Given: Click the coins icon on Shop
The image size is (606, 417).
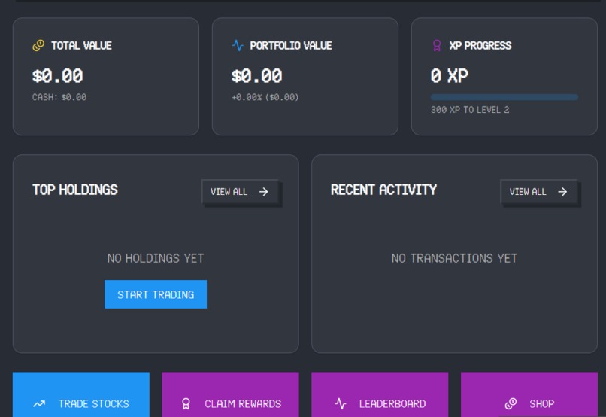Looking at the screenshot, I should point(511,404).
